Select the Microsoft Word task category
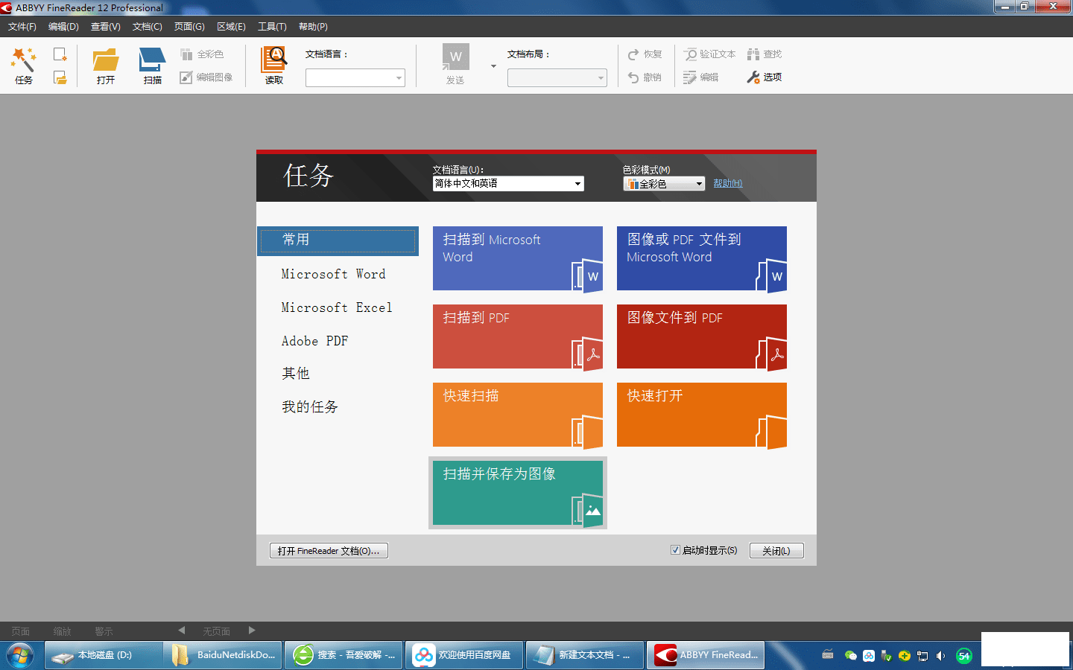1073x670 pixels. [333, 274]
